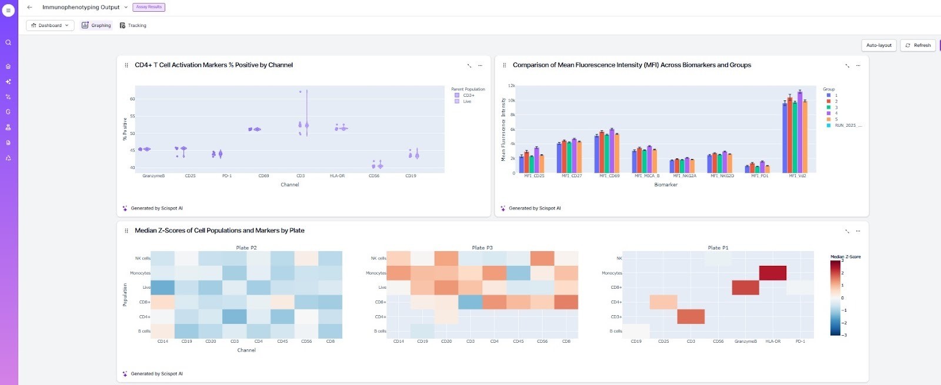
Task: Toggle the Live legend entry under Parent Population
Action: [463, 102]
